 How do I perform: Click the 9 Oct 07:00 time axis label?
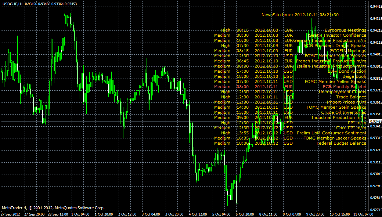pyautogui.click(x=292, y=214)
